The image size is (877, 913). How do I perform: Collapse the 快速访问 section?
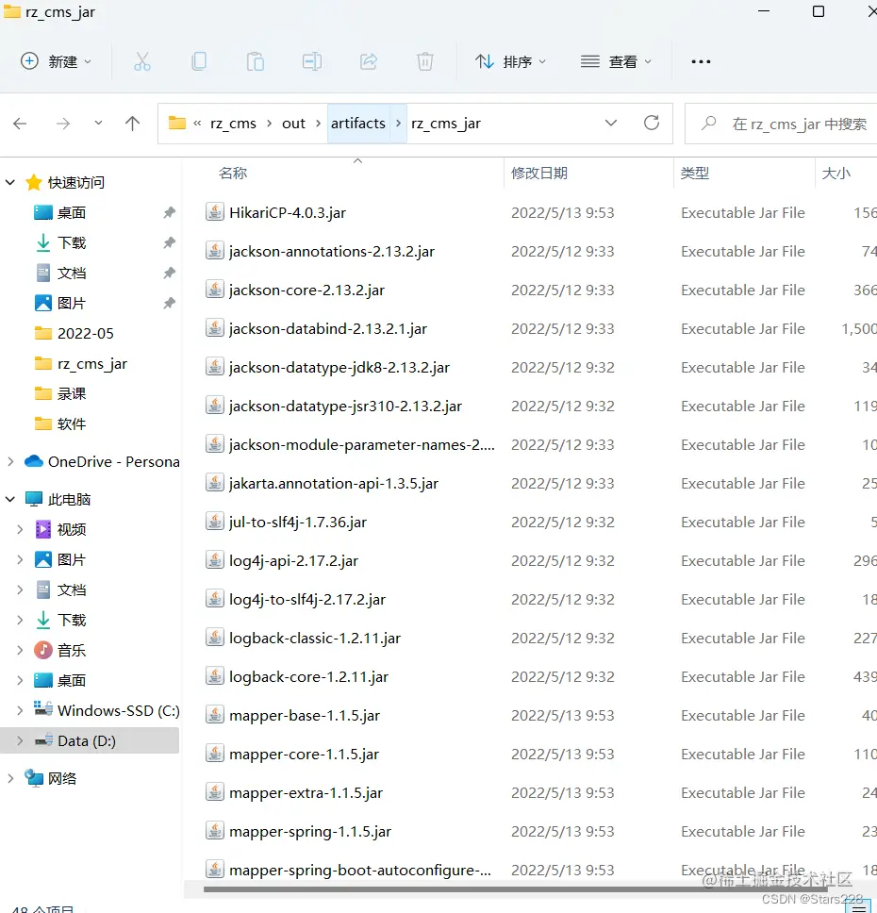(x=9, y=182)
